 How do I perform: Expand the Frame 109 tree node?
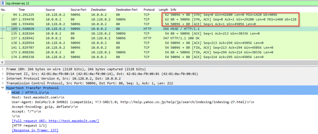point(3,69)
